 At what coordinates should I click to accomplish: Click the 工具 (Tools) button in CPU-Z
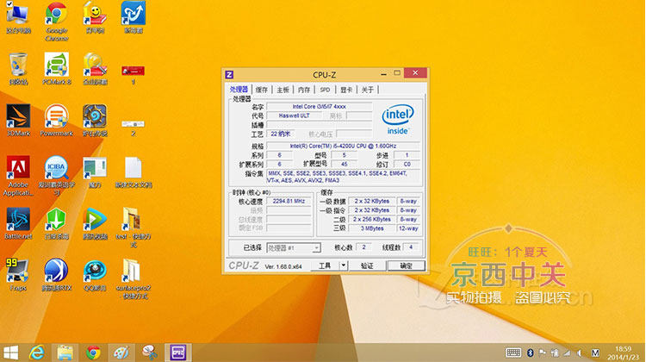coord(325,265)
